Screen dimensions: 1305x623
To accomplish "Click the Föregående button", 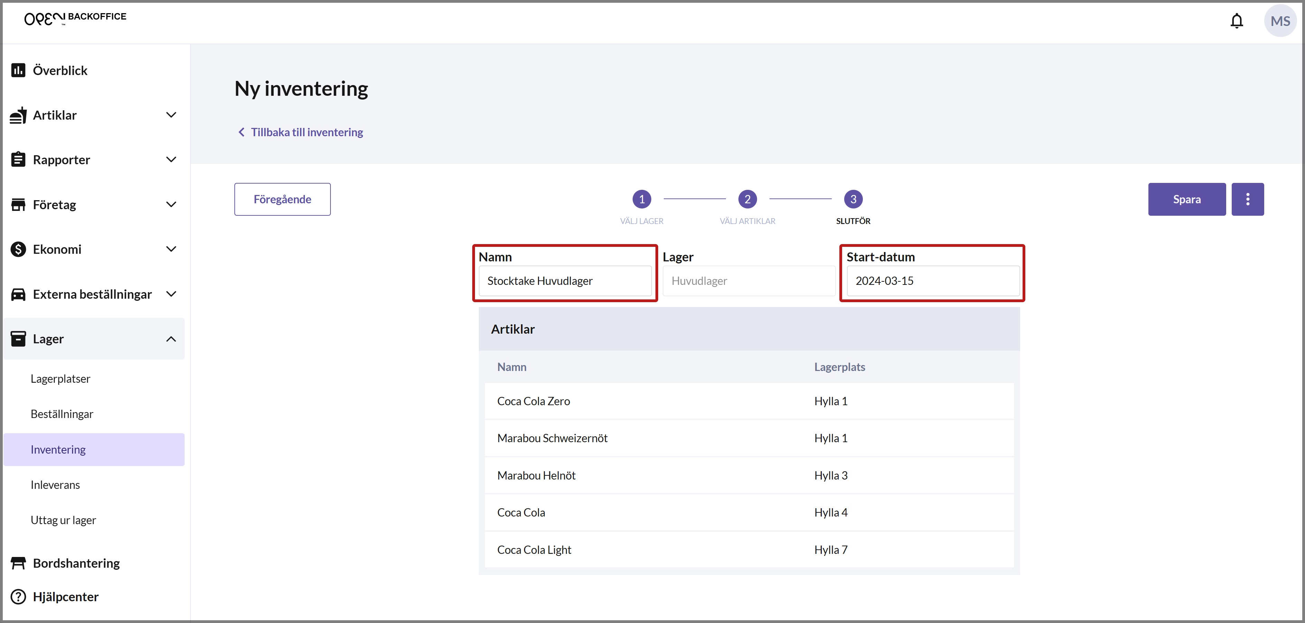I will point(282,199).
